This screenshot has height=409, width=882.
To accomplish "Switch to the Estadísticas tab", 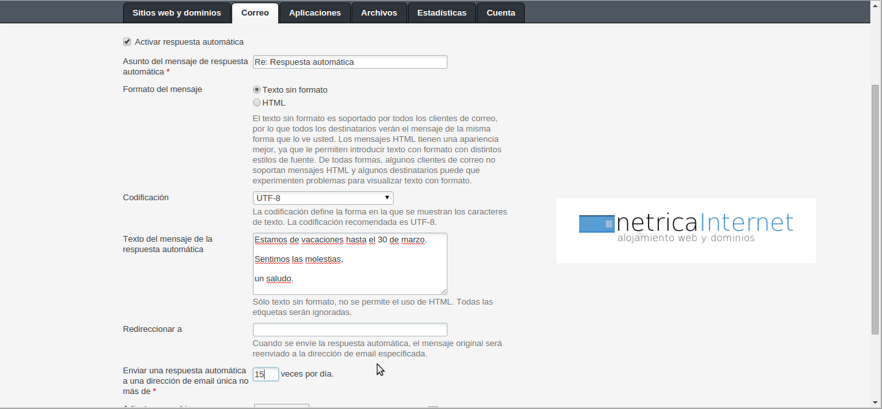I will pyautogui.click(x=442, y=13).
